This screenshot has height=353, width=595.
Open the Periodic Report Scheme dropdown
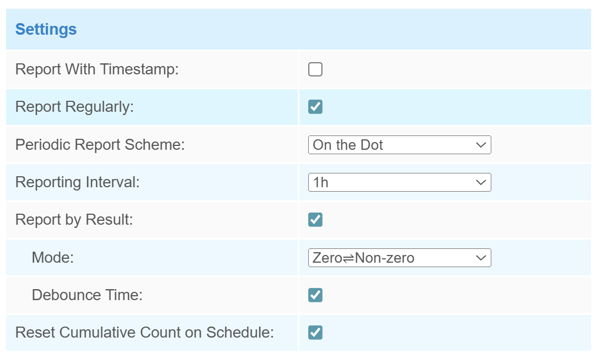399,145
